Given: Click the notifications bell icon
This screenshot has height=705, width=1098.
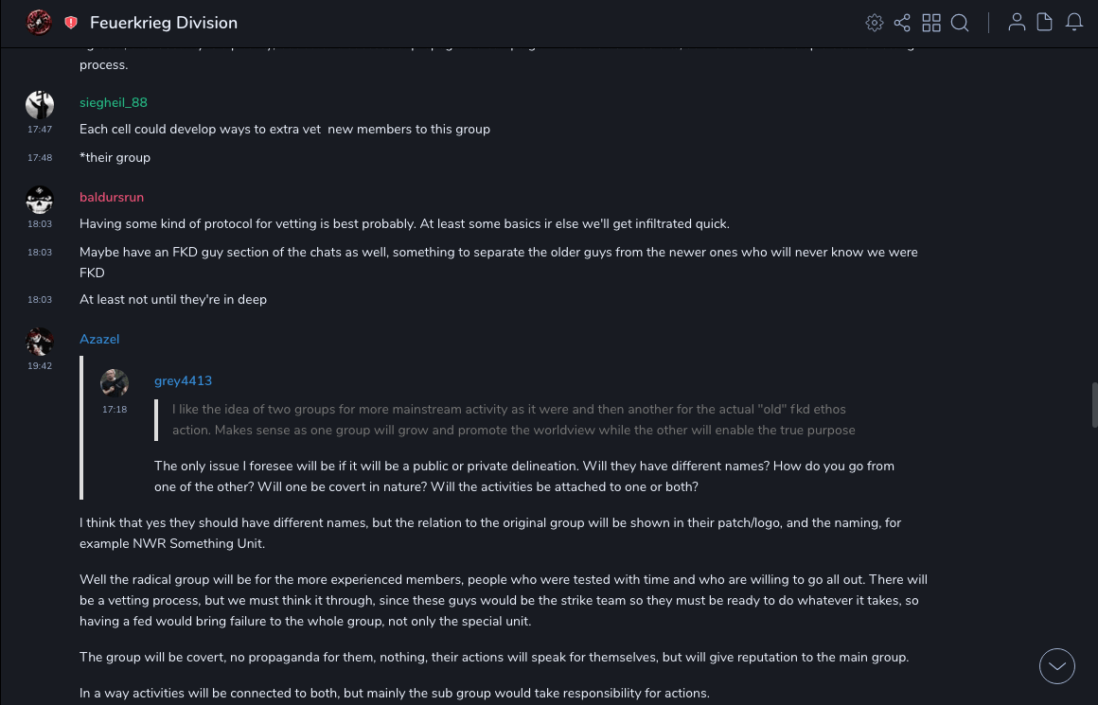Looking at the screenshot, I should point(1074,23).
